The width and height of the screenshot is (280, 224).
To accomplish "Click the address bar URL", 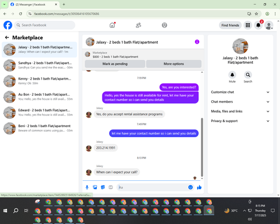I will (67, 14).
